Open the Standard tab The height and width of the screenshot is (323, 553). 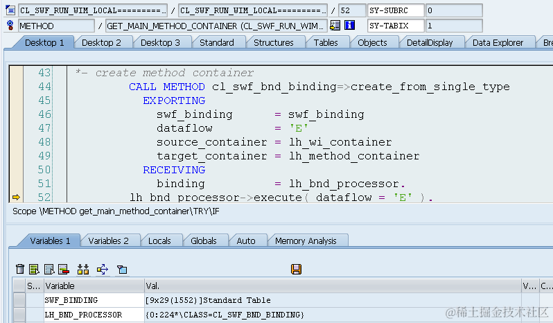(x=216, y=43)
